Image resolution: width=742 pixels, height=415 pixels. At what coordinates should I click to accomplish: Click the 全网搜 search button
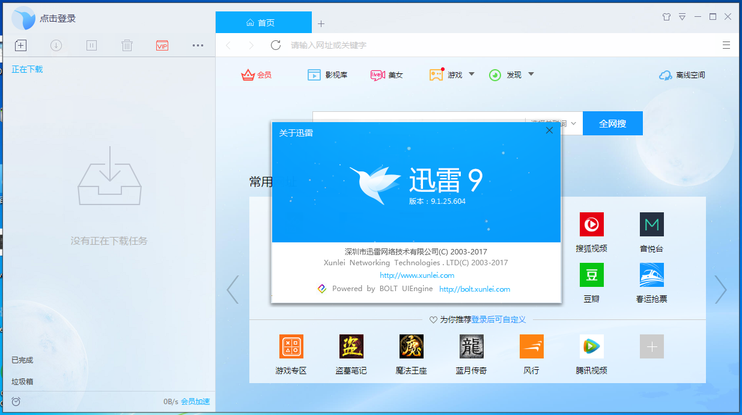tap(612, 123)
